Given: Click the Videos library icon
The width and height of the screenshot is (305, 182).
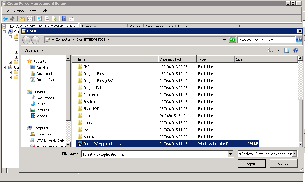Looking at the screenshot, I should pos(33,116).
